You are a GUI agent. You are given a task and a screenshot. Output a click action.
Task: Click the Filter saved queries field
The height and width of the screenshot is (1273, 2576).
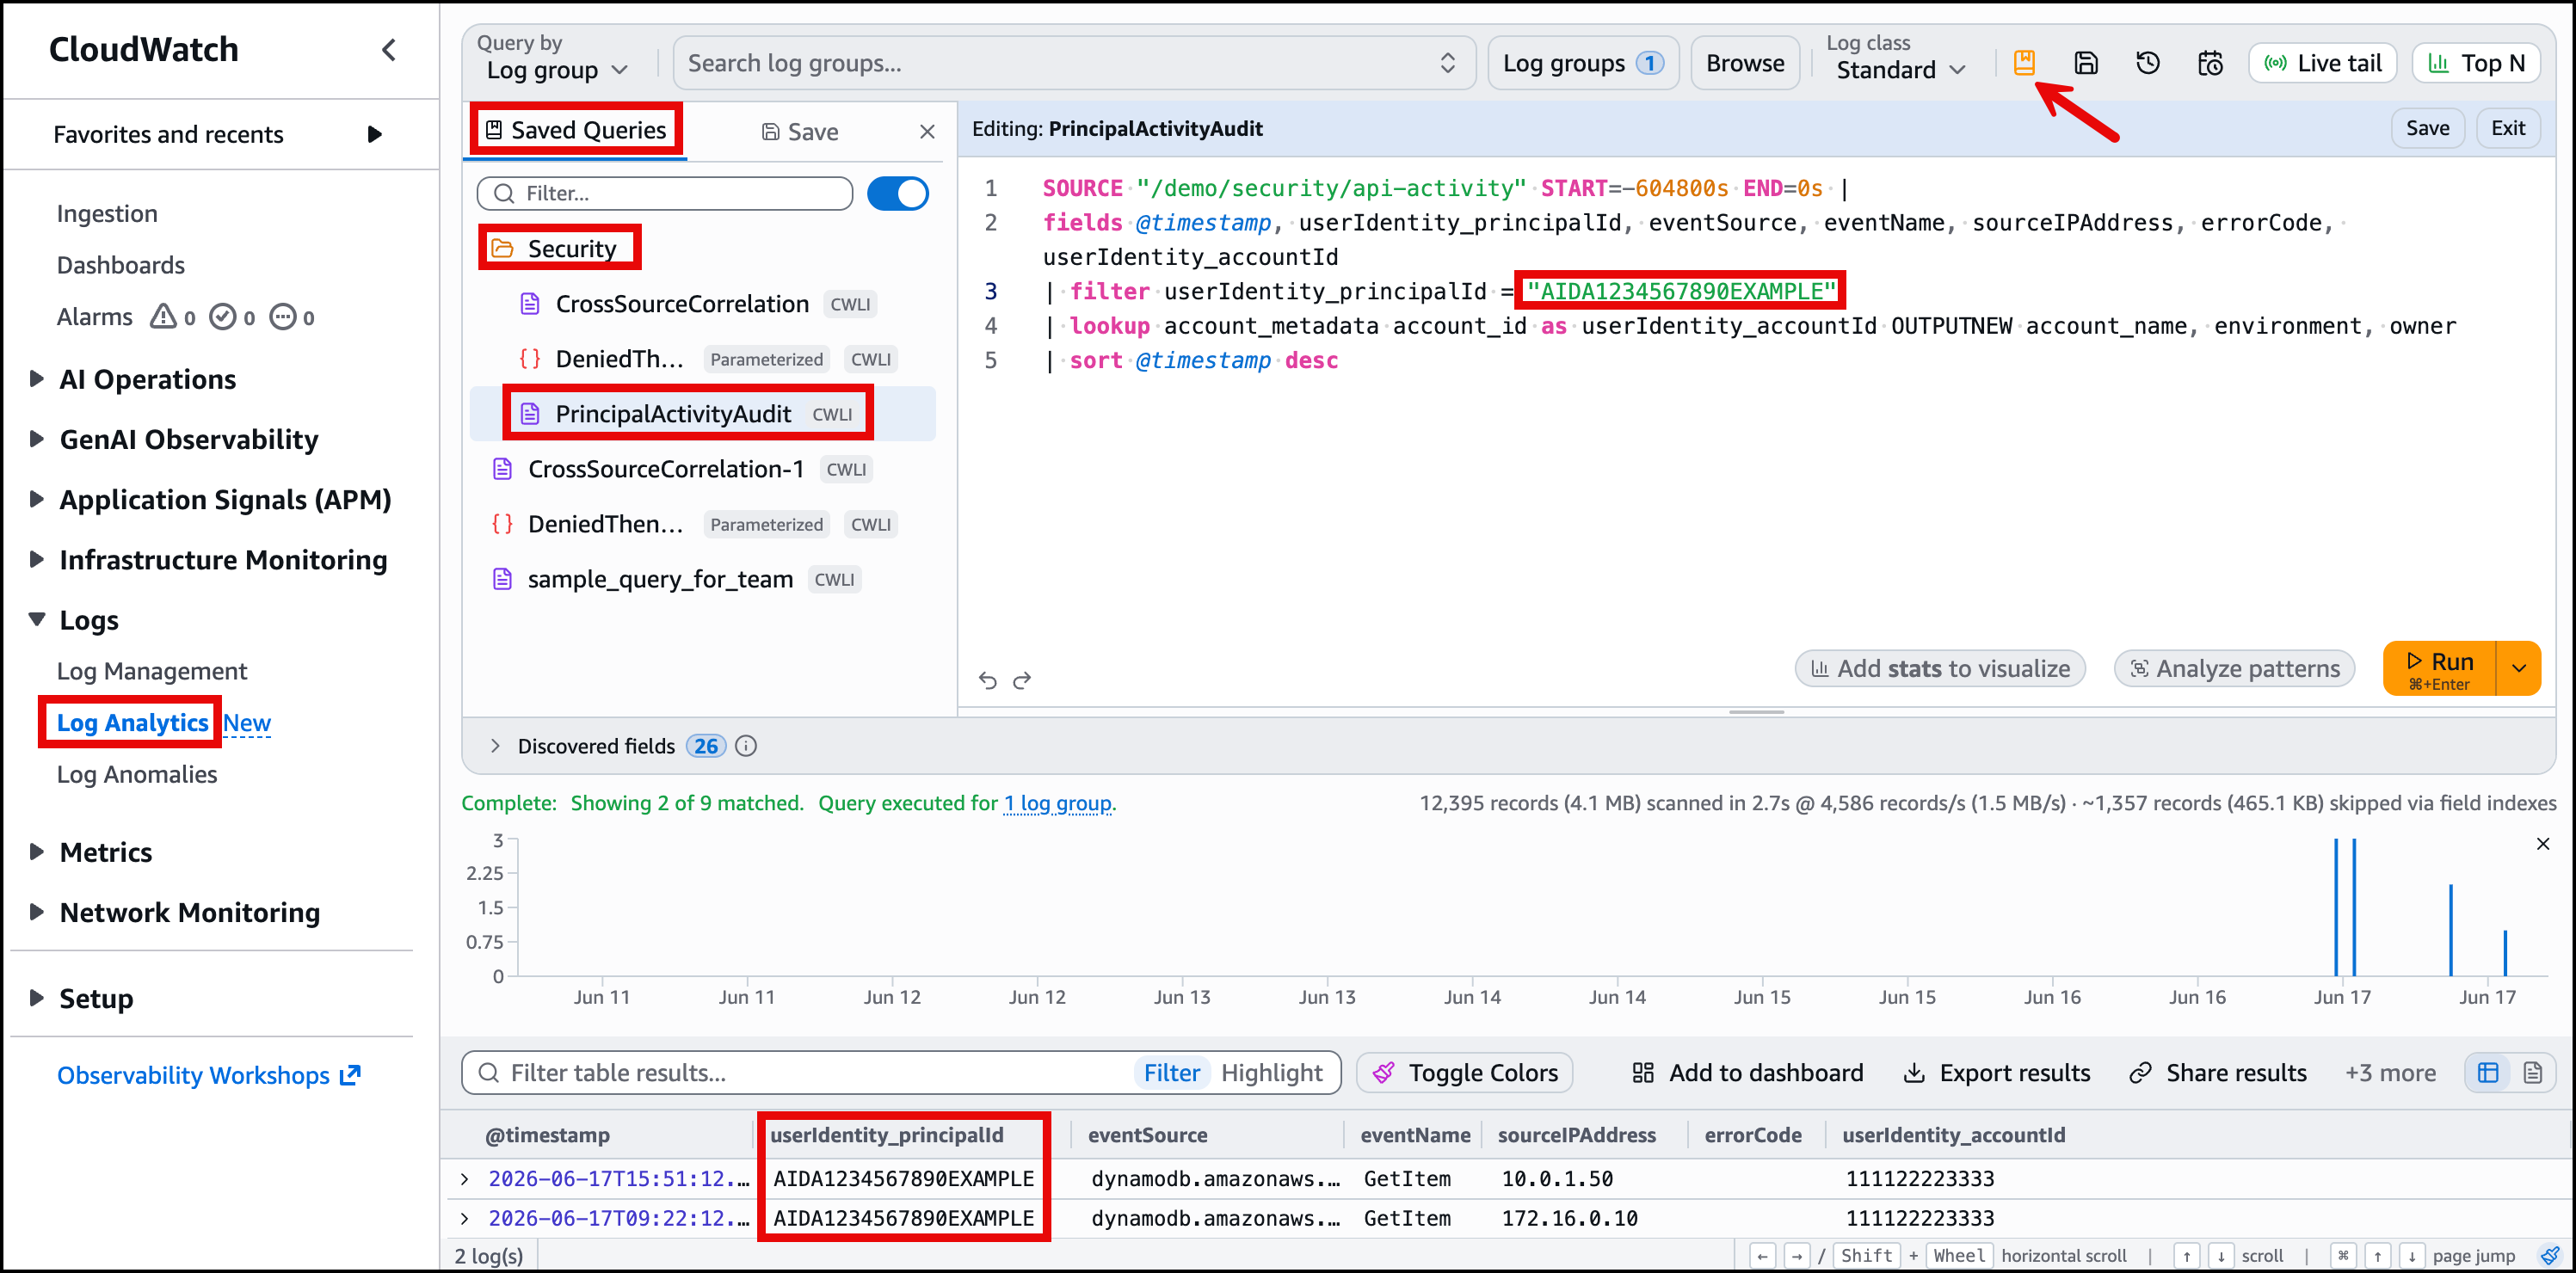coord(665,193)
